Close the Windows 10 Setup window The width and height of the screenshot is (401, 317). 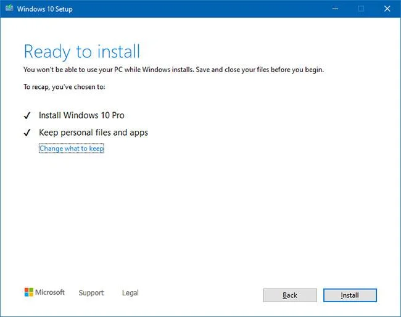tap(387, 9)
